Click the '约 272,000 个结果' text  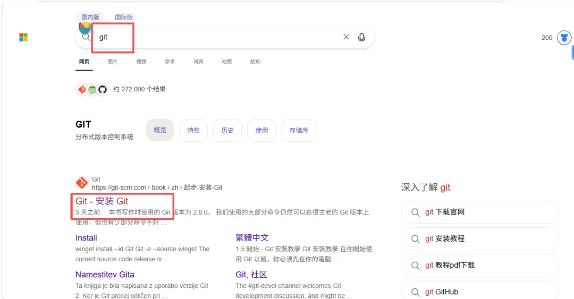click(x=139, y=89)
